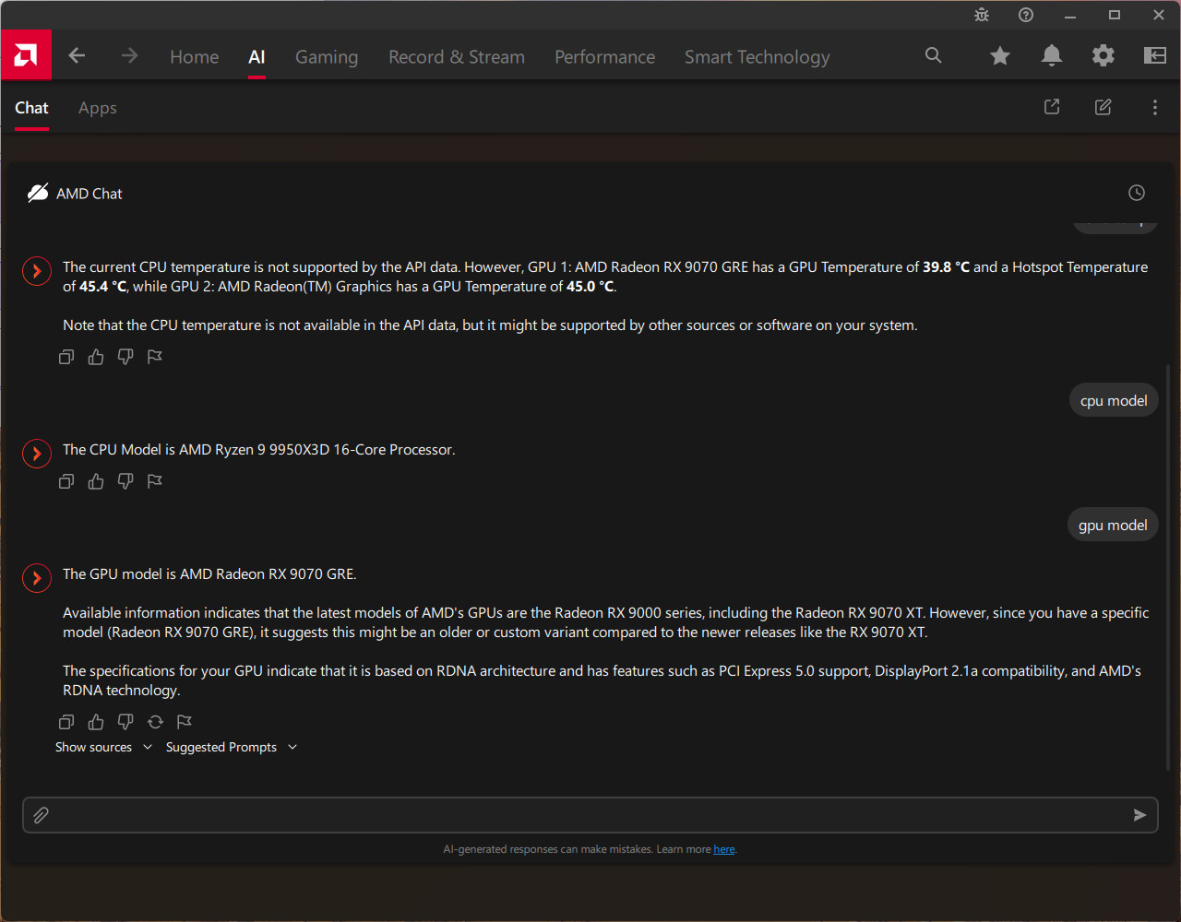Expand Show sources

[103, 747]
